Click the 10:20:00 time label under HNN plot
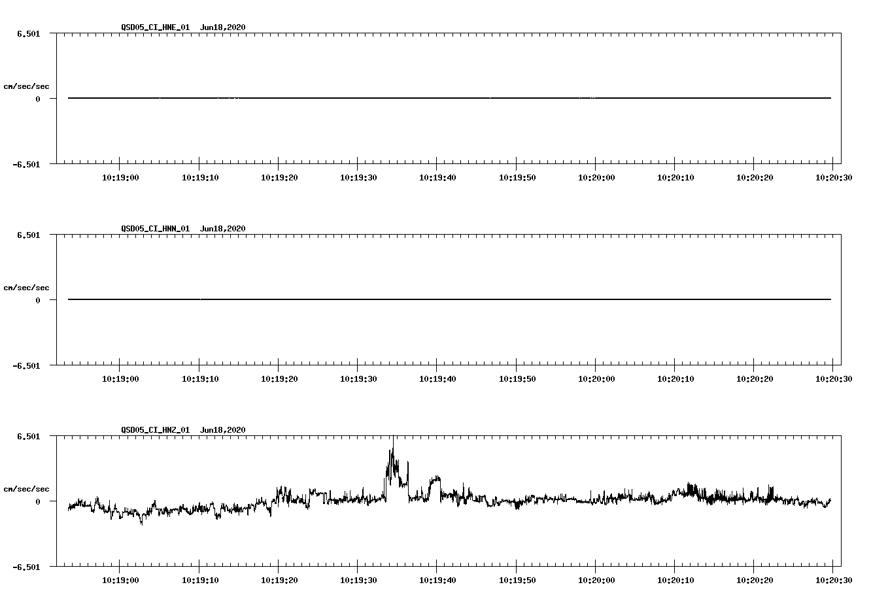Image resolution: width=888 pixels, height=604 pixels. [596, 378]
